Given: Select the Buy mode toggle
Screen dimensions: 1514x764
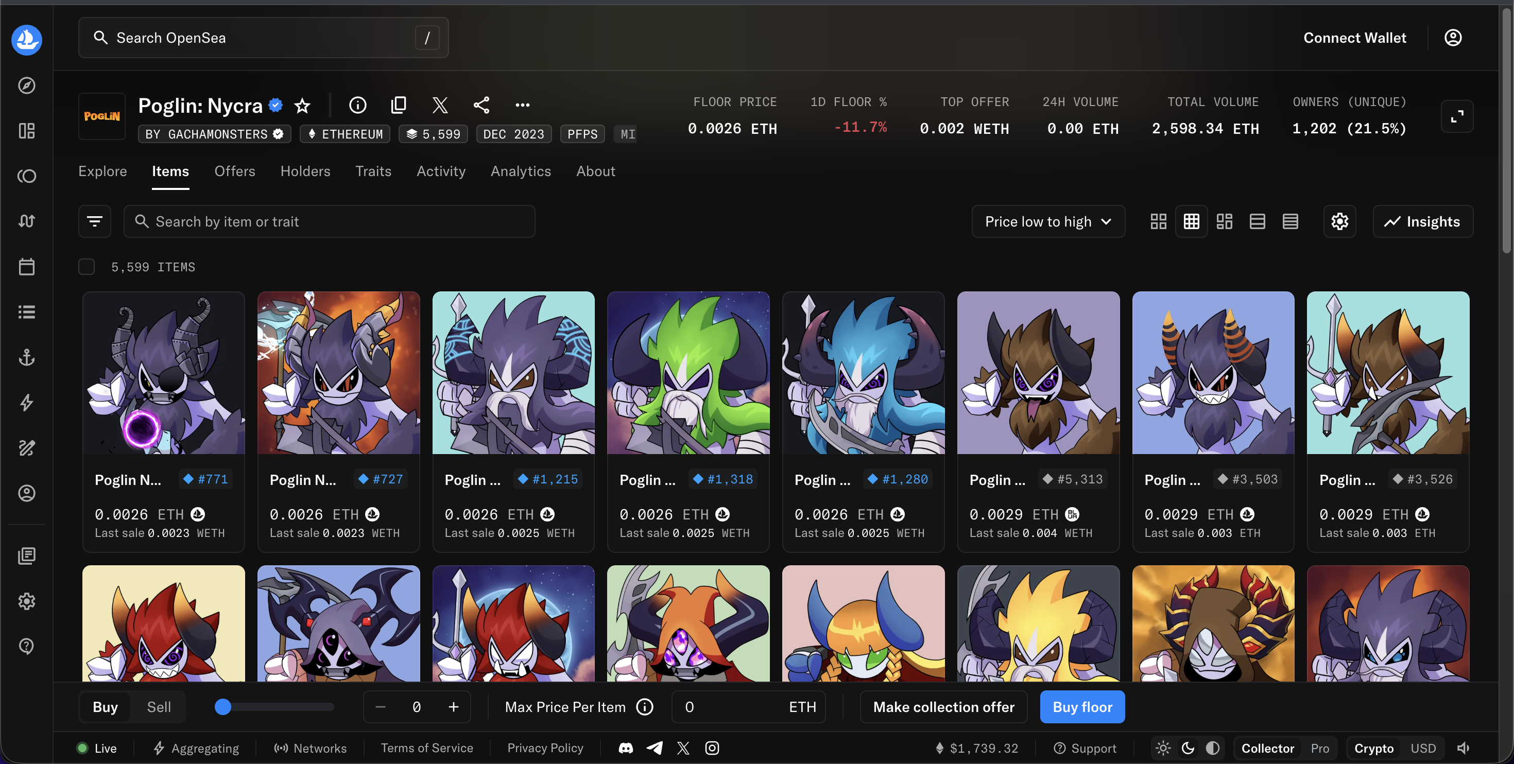Looking at the screenshot, I should (x=105, y=707).
